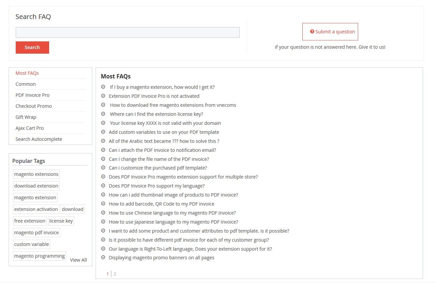The image size is (435, 283).
Task: Select the Common category in the sidebar
Action: [x=25, y=84]
